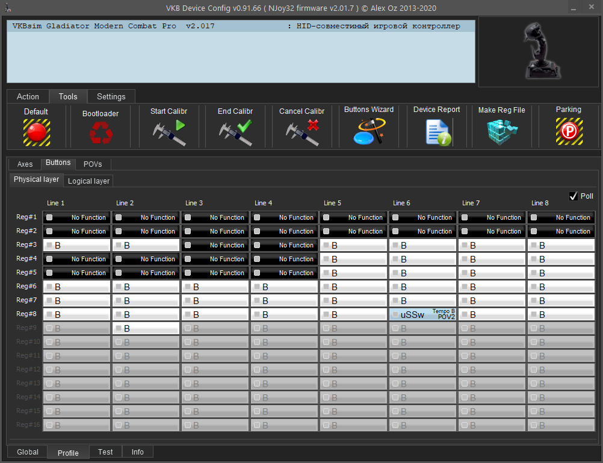Image resolution: width=603 pixels, height=463 pixels.
Task: Click the Reg#3 row label
Action: (x=26, y=244)
